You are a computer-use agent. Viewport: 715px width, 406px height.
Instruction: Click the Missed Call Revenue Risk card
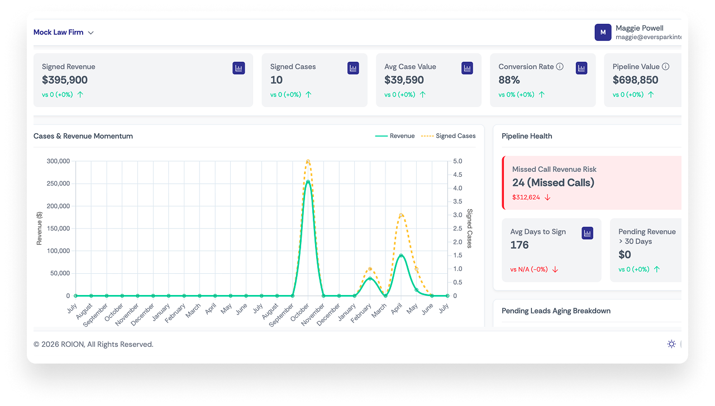pos(592,183)
